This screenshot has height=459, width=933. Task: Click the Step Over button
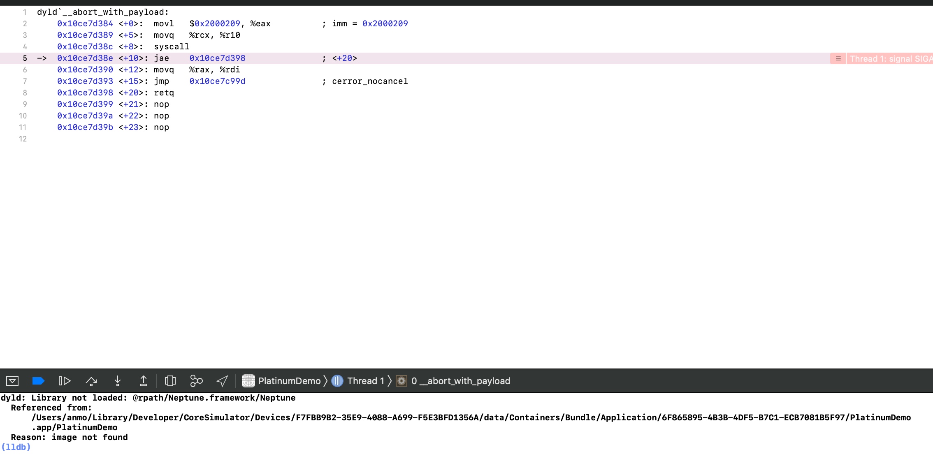point(91,381)
